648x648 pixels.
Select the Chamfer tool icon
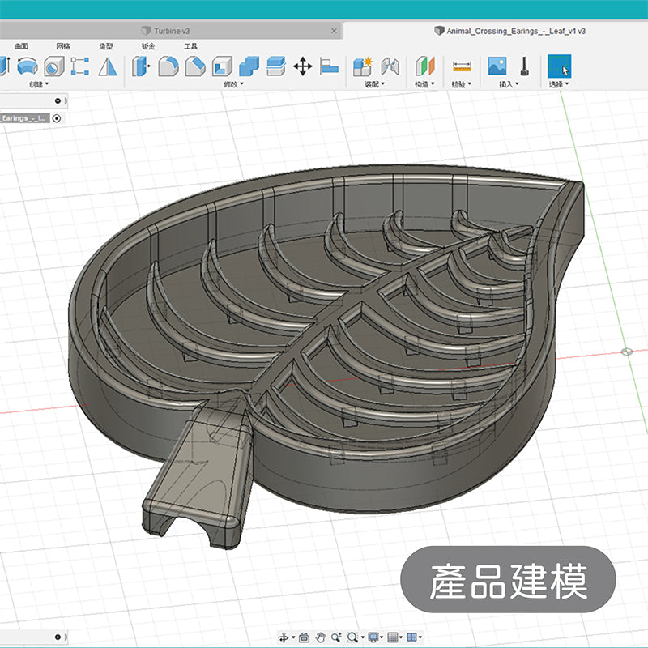(194, 66)
